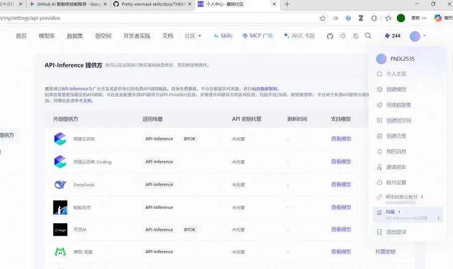This screenshot has height=269, width=453.
Task: Open 文档 navigation item
Action: [168, 36]
